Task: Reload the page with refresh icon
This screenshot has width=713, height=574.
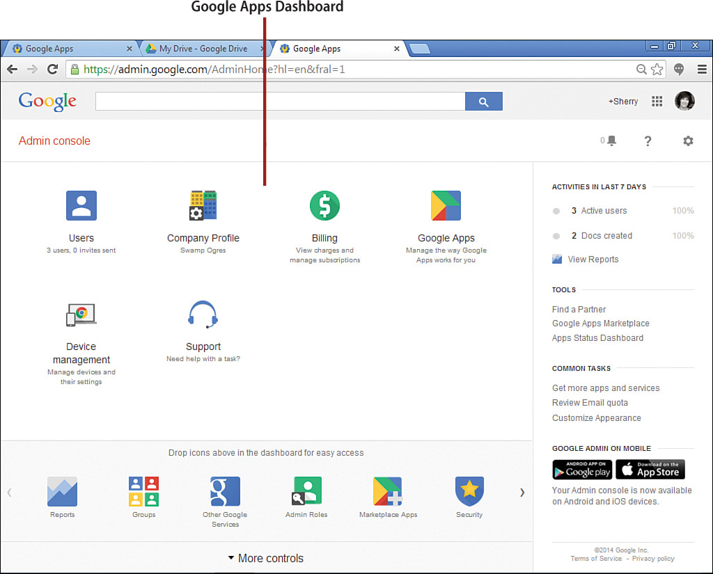Action: point(53,69)
